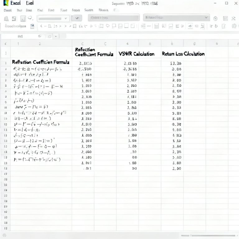The image size is (239, 239).
Task: Click the formula bar input area
Action: click(152, 36)
